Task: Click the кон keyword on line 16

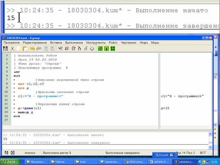Action: pos(17,116)
